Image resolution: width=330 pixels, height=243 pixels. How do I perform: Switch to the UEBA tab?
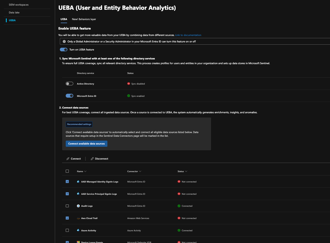64,19
